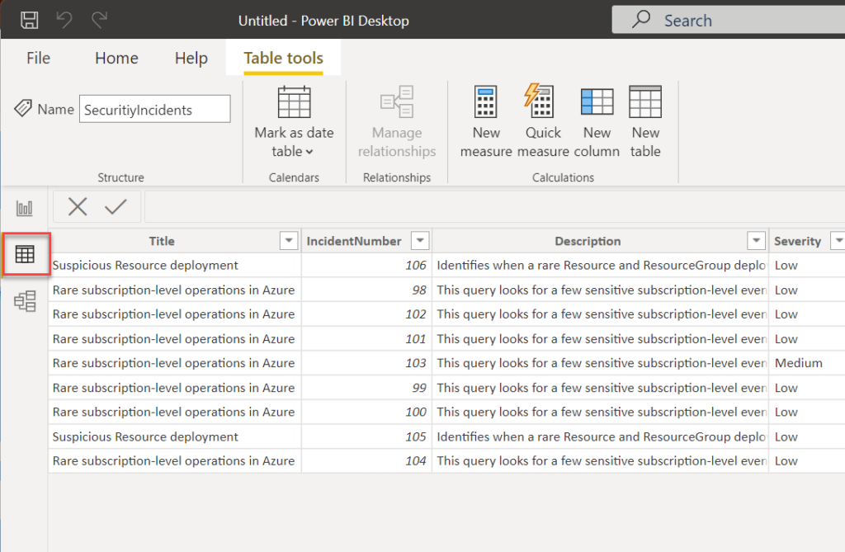Open Quick measure
Screen dimensions: 845x552
543,122
